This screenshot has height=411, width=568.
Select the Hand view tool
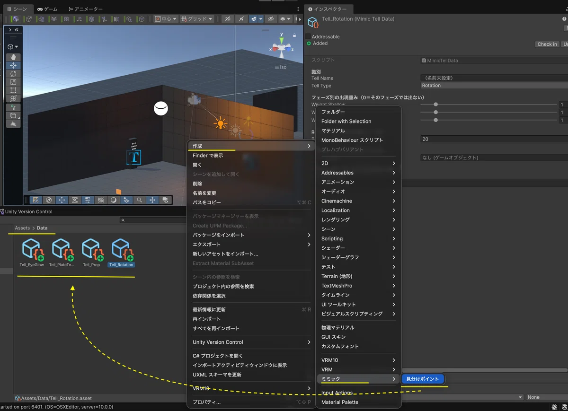pyautogui.click(x=13, y=57)
